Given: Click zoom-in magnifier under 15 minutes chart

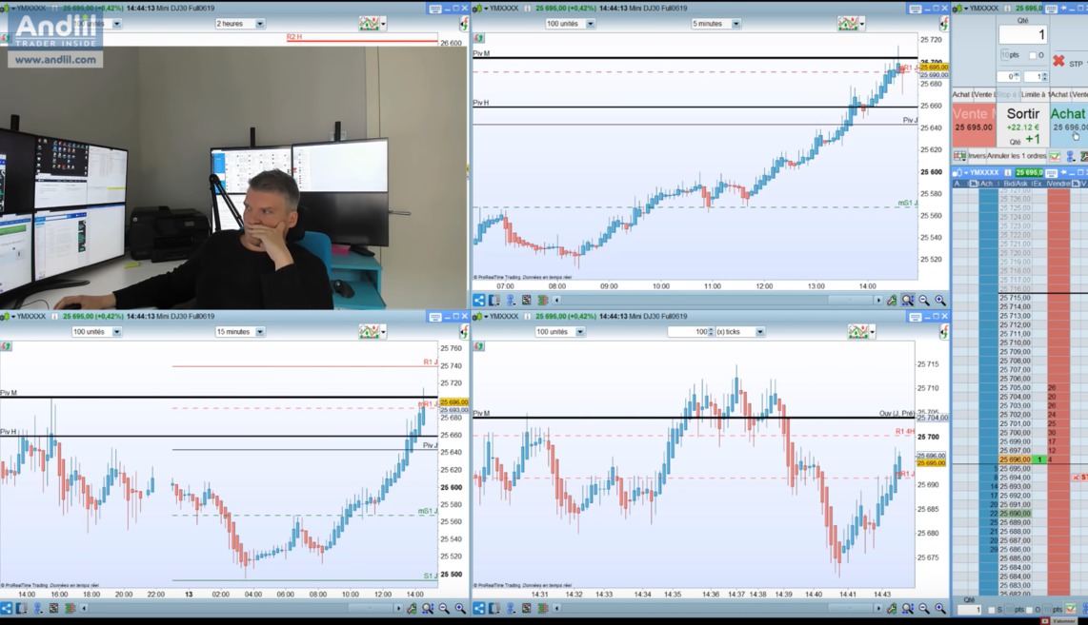Looking at the screenshot, I should click(460, 609).
